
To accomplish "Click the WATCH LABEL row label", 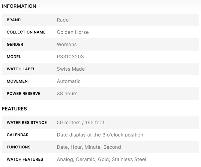I will coord(21,69).
